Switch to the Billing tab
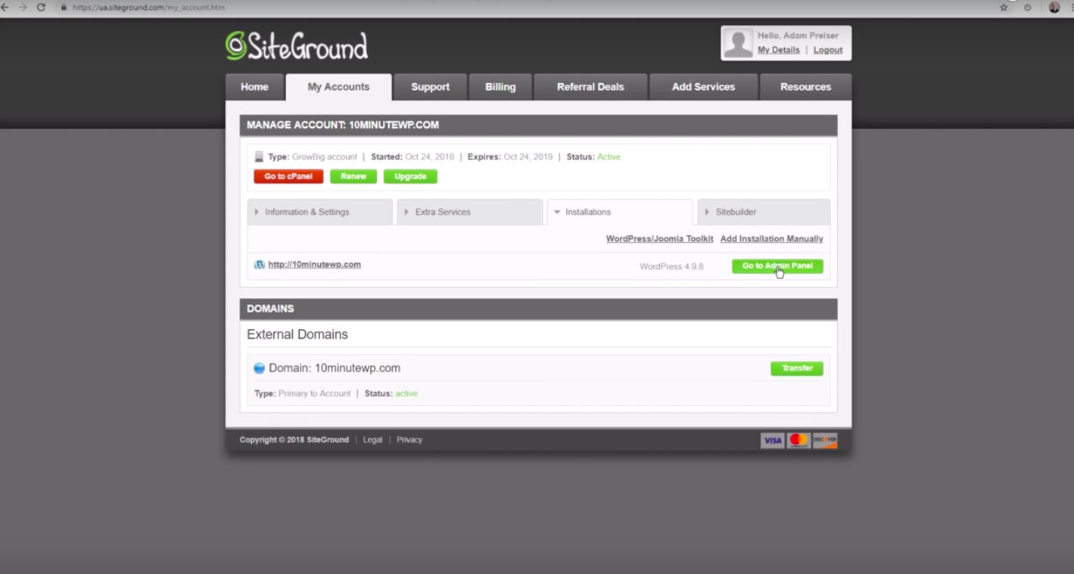Viewport: 1074px width, 574px height. 500,87
